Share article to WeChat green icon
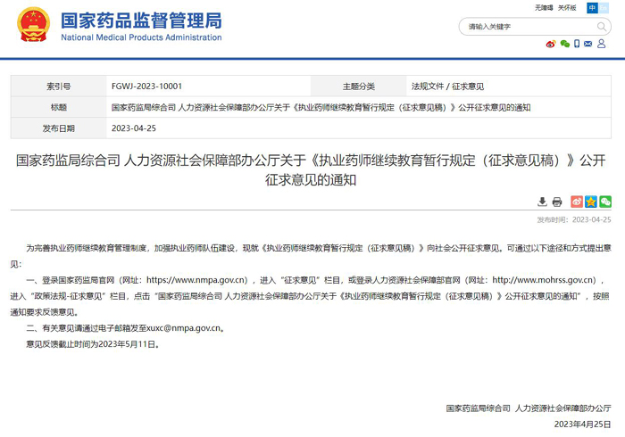The width and height of the screenshot is (625, 437). tap(605, 202)
